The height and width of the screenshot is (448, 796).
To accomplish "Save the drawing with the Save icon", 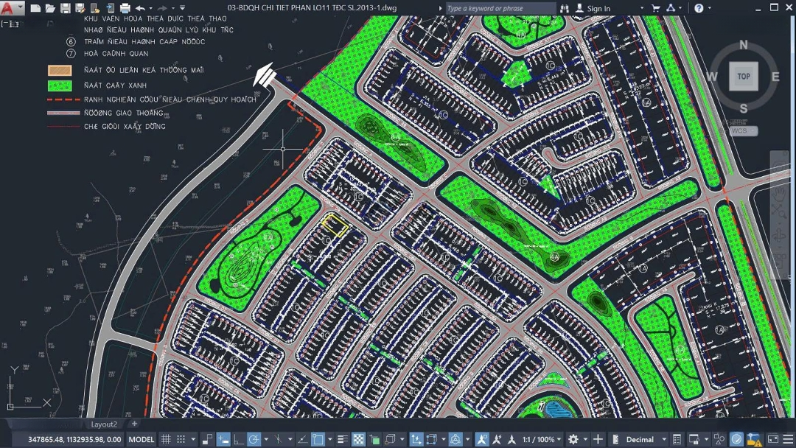I will [x=66, y=8].
